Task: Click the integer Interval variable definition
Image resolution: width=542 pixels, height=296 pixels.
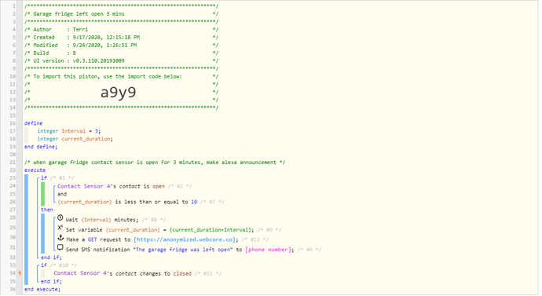Action: click(69, 131)
